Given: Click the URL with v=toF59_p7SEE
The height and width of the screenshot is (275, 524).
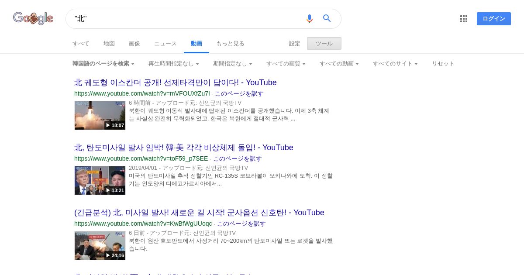Looking at the screenshot, I should coord(141,158).
